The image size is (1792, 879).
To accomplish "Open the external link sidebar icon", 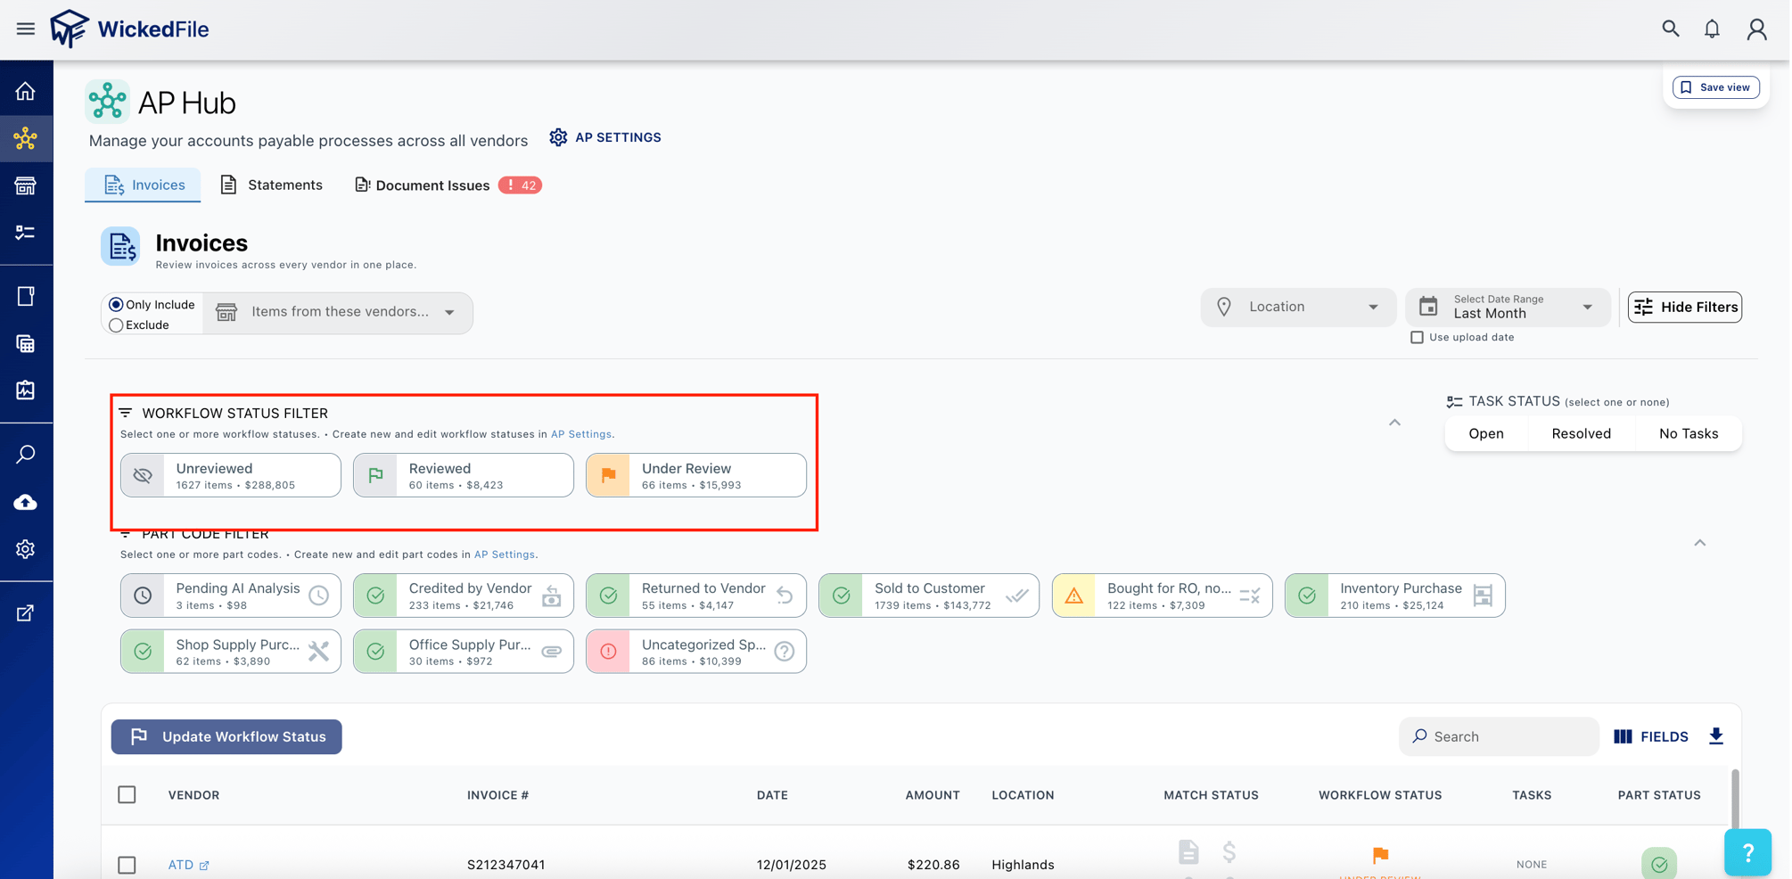I will (x=26, y=613).
